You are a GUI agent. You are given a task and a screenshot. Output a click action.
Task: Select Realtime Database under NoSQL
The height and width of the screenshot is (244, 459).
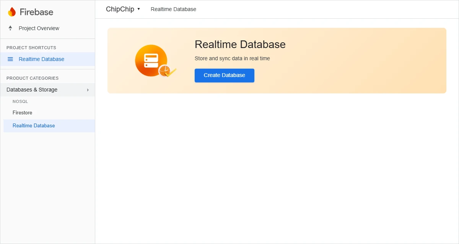pyautogui.click(x=49, y=126)
